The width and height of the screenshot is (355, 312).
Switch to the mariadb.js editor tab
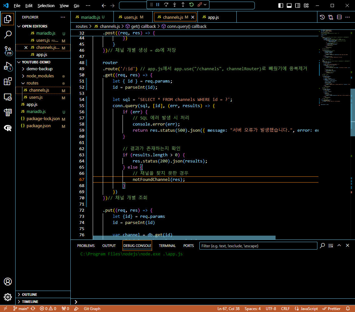pyautogui.click(x=92, y=17)
